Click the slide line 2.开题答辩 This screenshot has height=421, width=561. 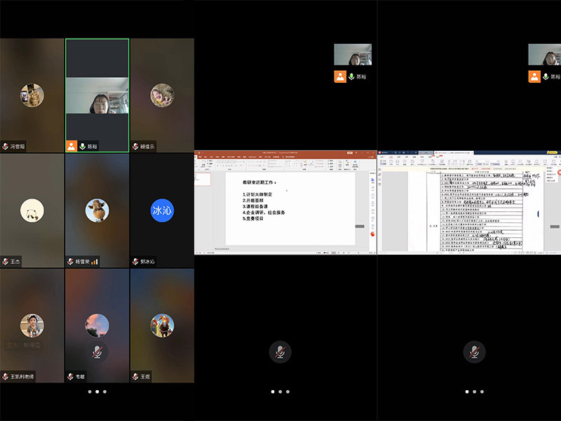click(x=253, y=201)
